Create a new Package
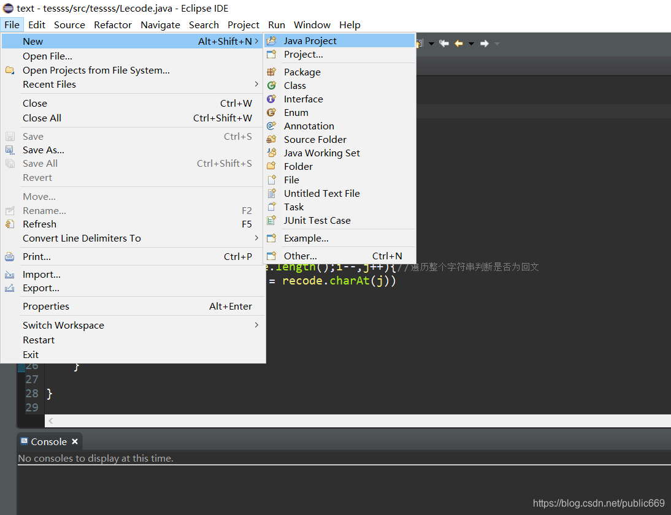 coord(339,72)
